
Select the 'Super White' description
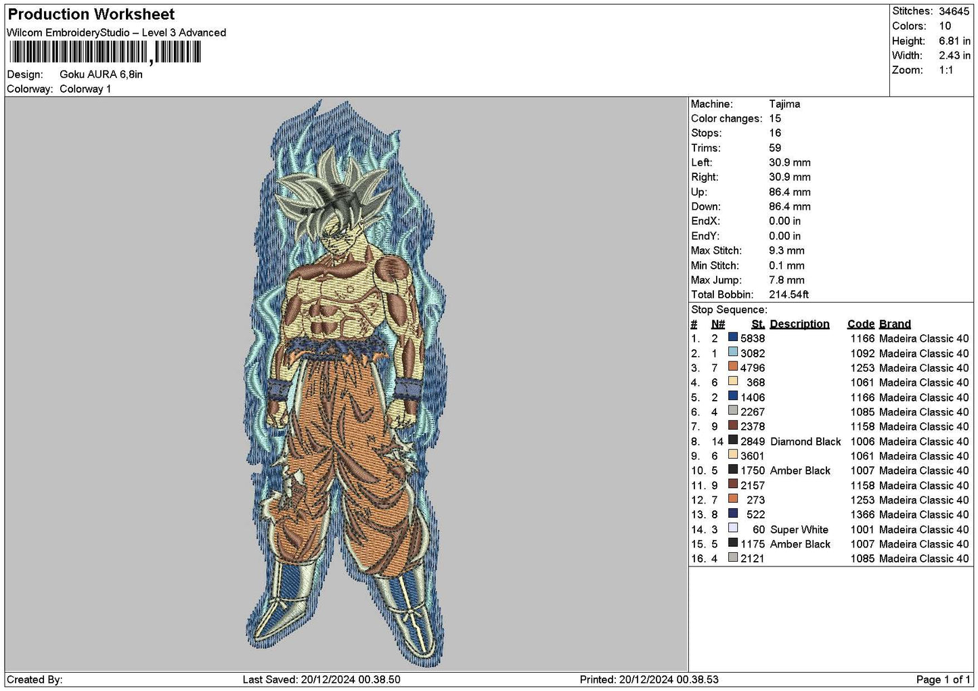(x=799, y=530)
